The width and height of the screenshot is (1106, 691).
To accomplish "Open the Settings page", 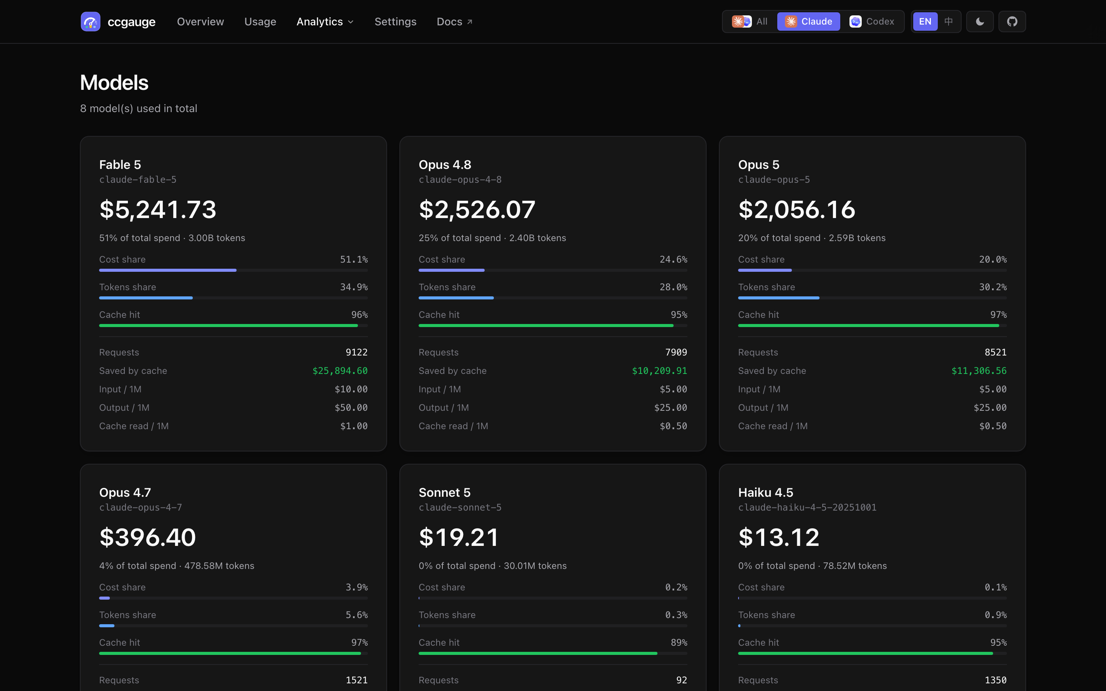I will [x=395, y=21].
